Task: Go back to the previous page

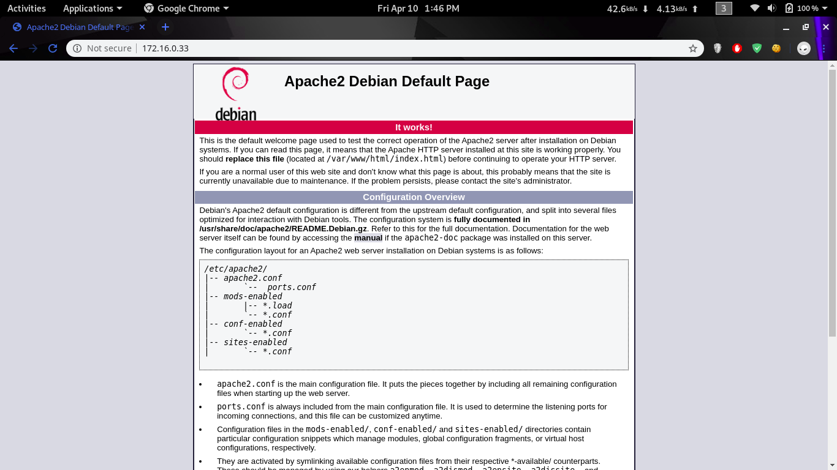Action: coord(13,48)
